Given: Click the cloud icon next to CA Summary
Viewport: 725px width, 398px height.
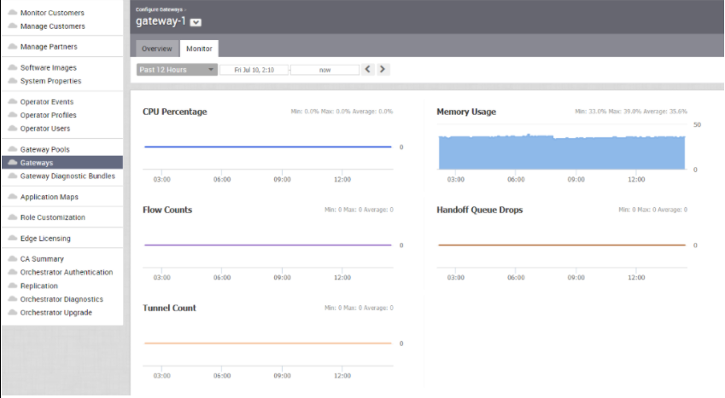Looking at the screenshot, I should tap(13, 259).
